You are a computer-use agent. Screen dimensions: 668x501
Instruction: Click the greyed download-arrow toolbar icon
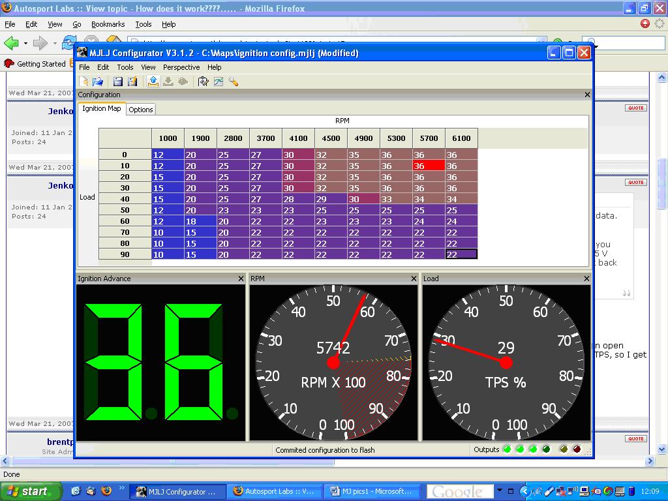168,82
